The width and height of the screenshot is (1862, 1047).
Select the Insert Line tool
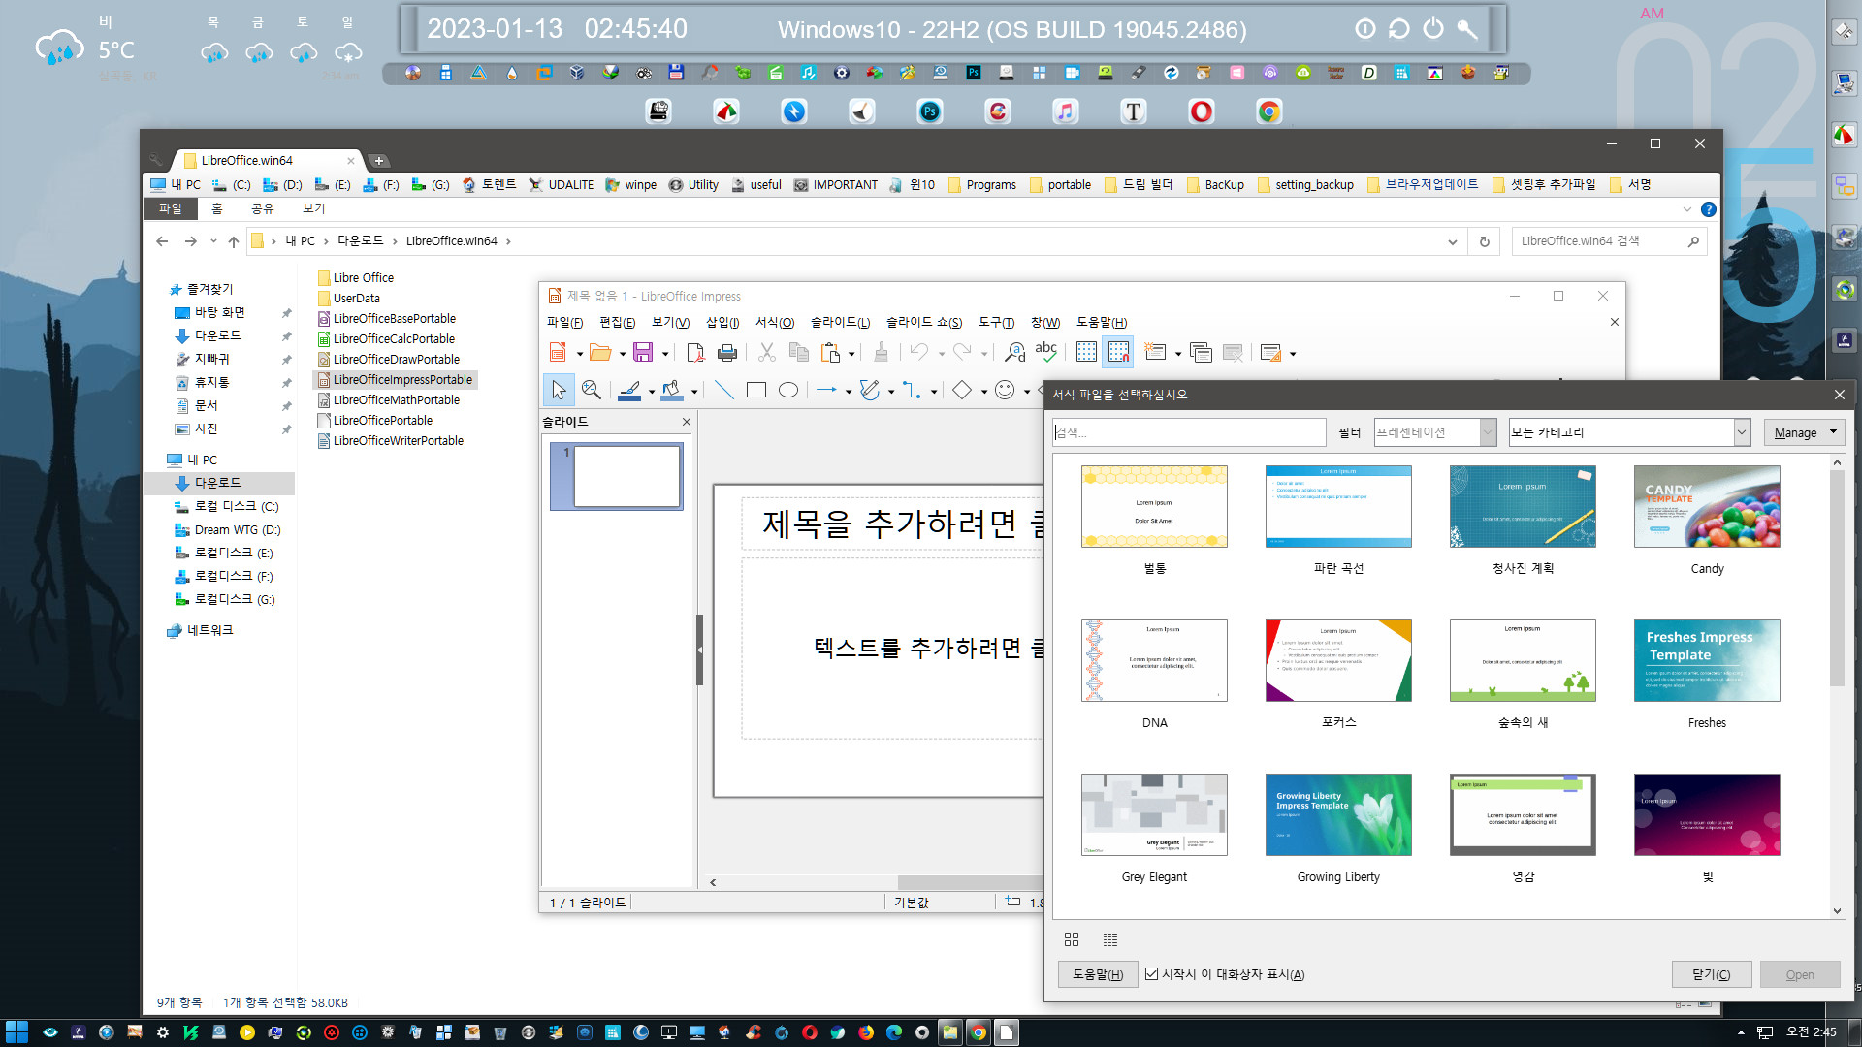(723, 390)
